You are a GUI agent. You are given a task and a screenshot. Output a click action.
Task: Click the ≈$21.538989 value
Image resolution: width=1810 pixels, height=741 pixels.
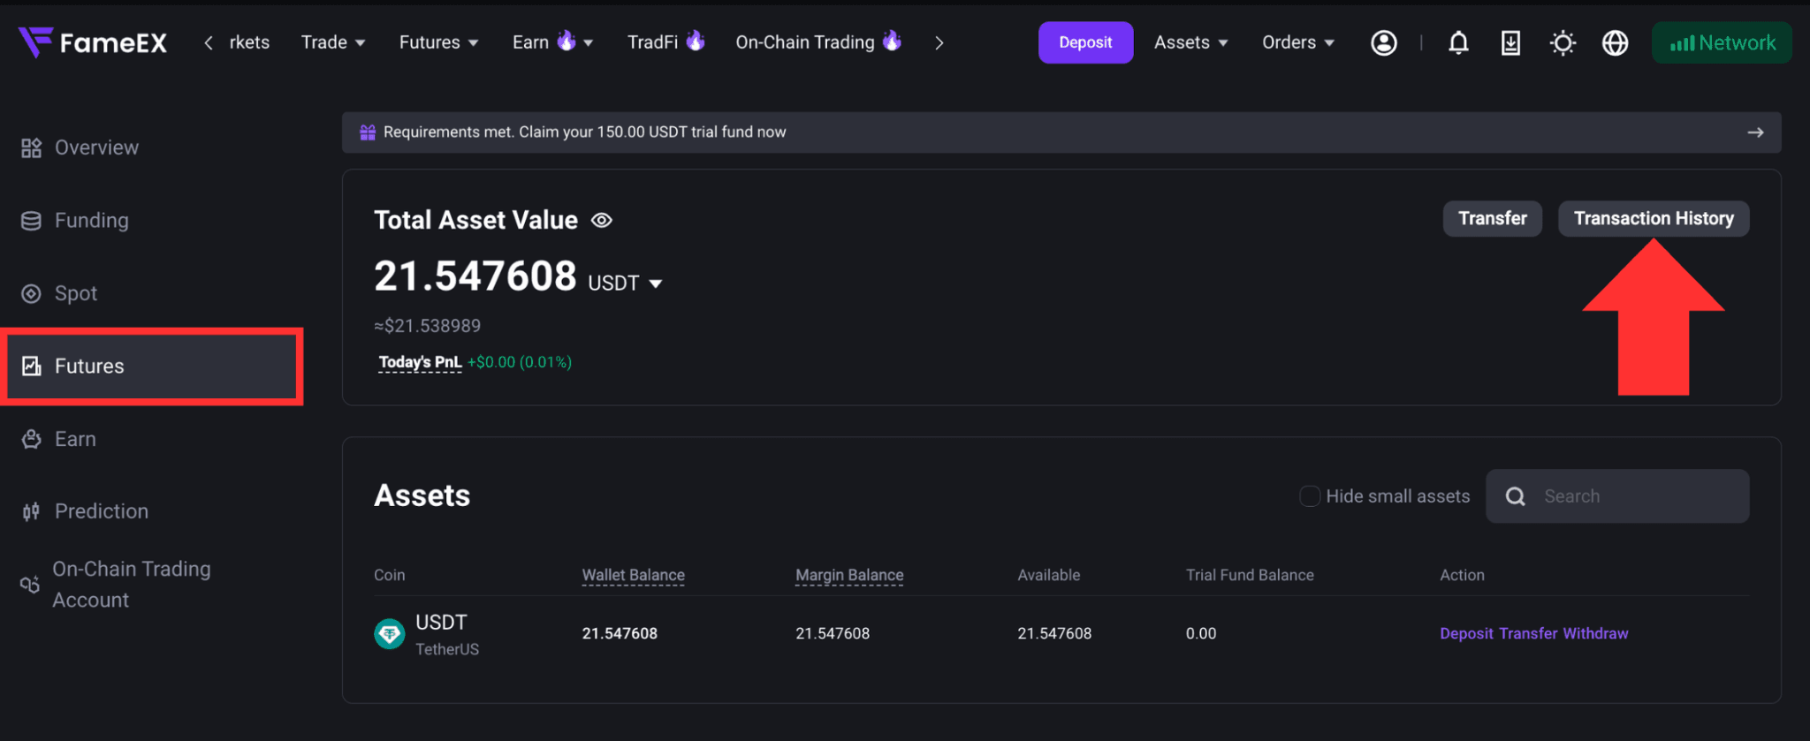428,326
